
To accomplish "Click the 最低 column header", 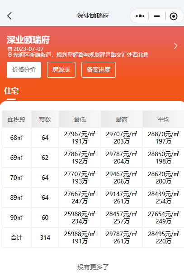I will [x=80, y=119].
